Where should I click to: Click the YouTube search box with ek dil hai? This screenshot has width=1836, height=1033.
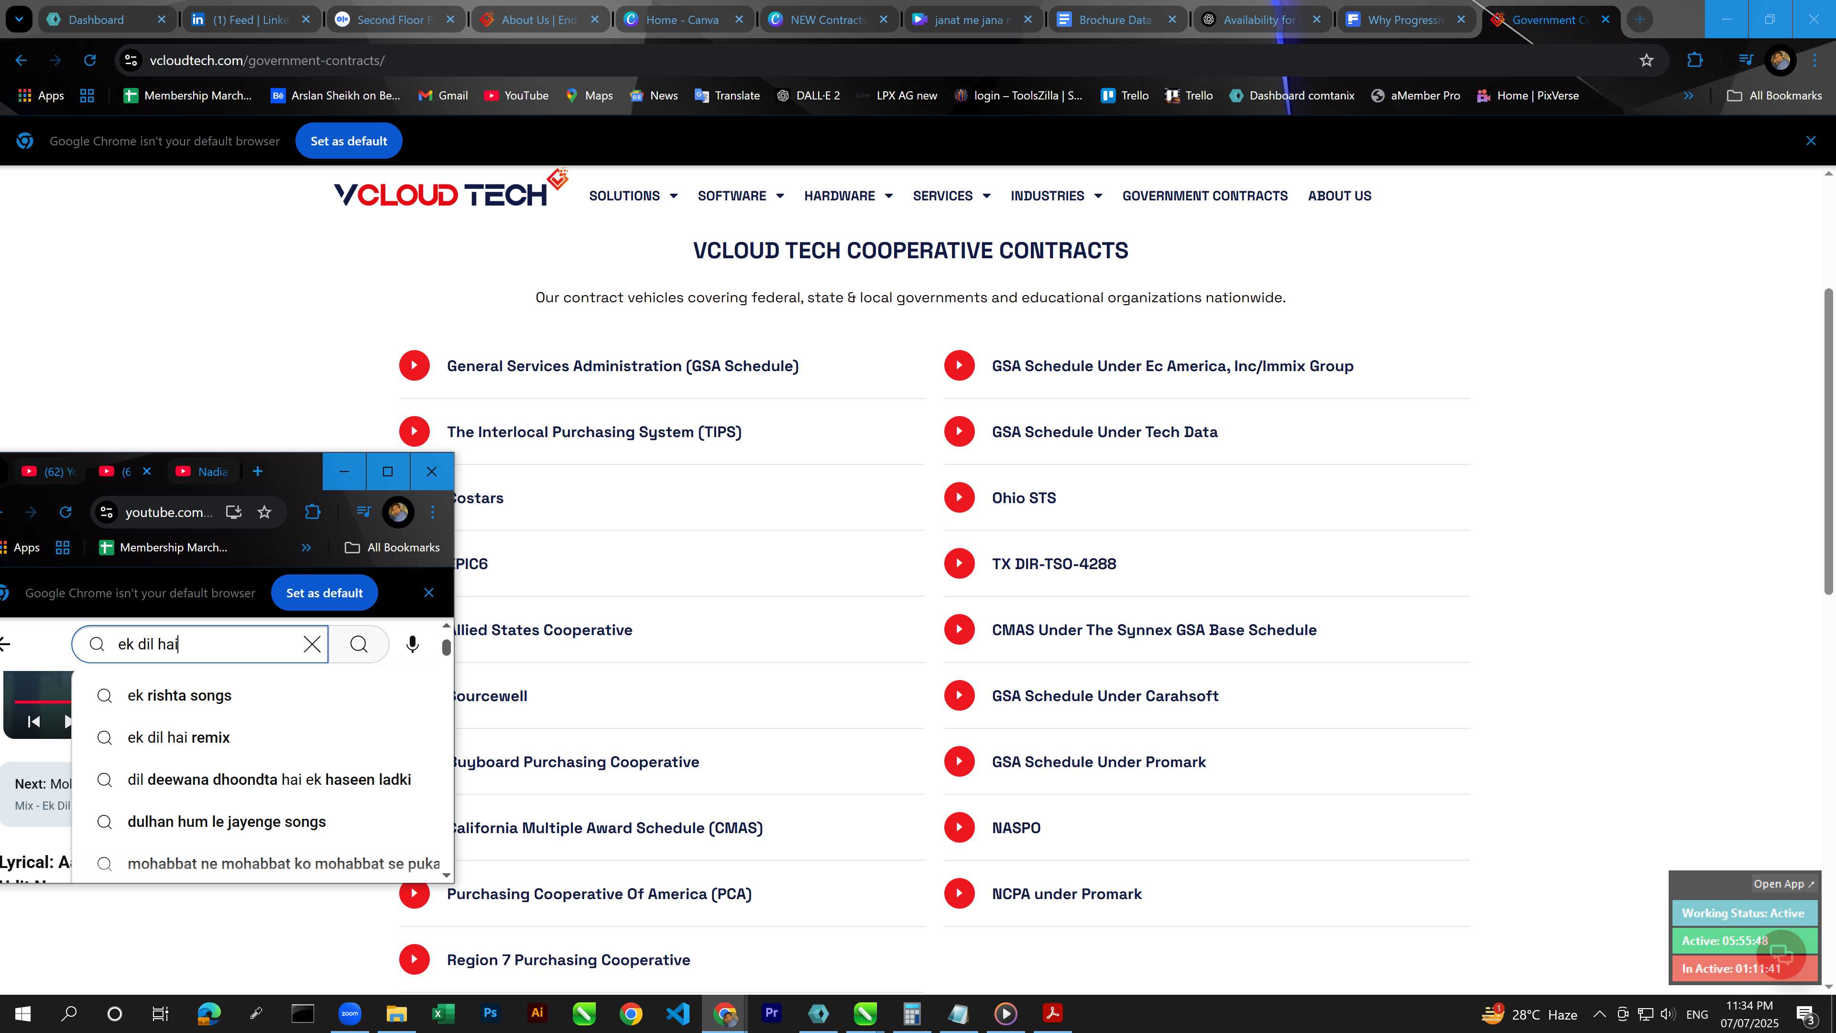[199, 645]
